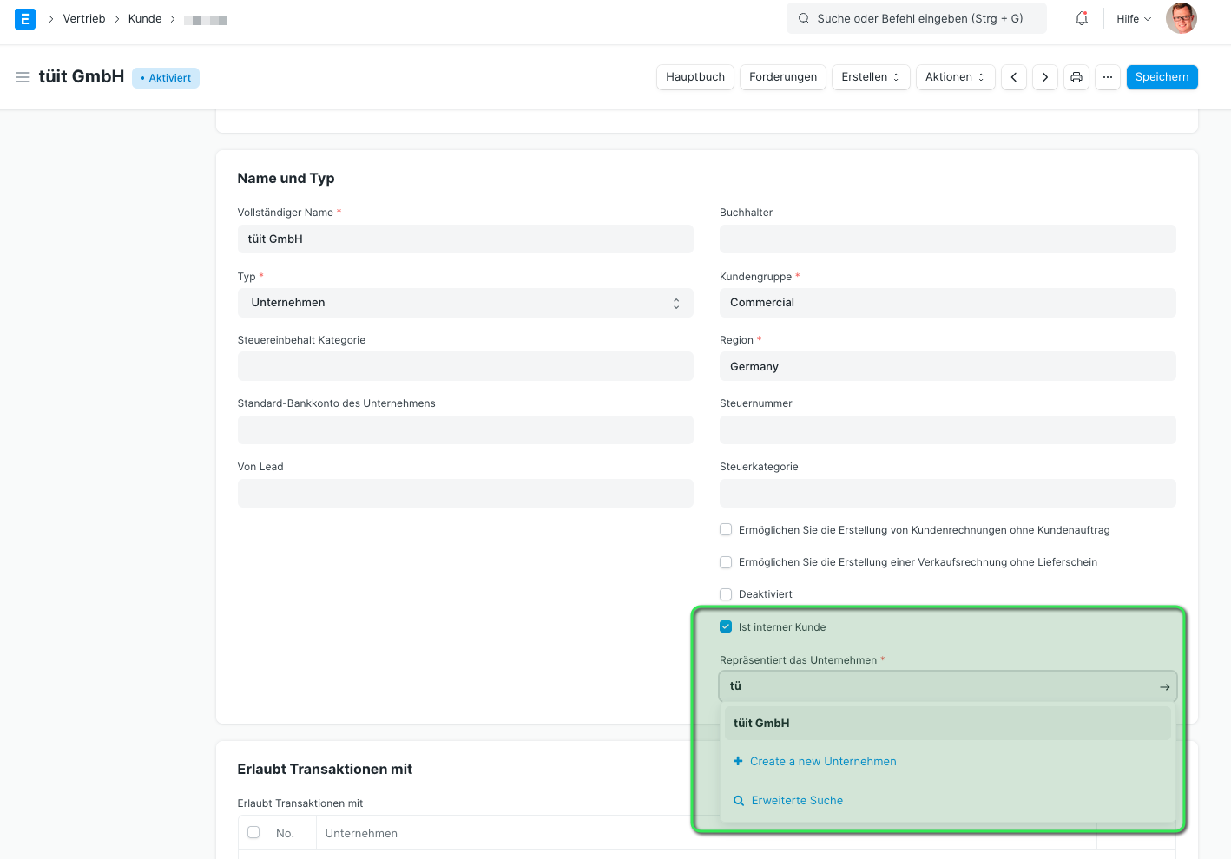The width and height of the screenshot is (1231, 859).
Task: Go to next customer record arrow
Action: click(1045, 77)
